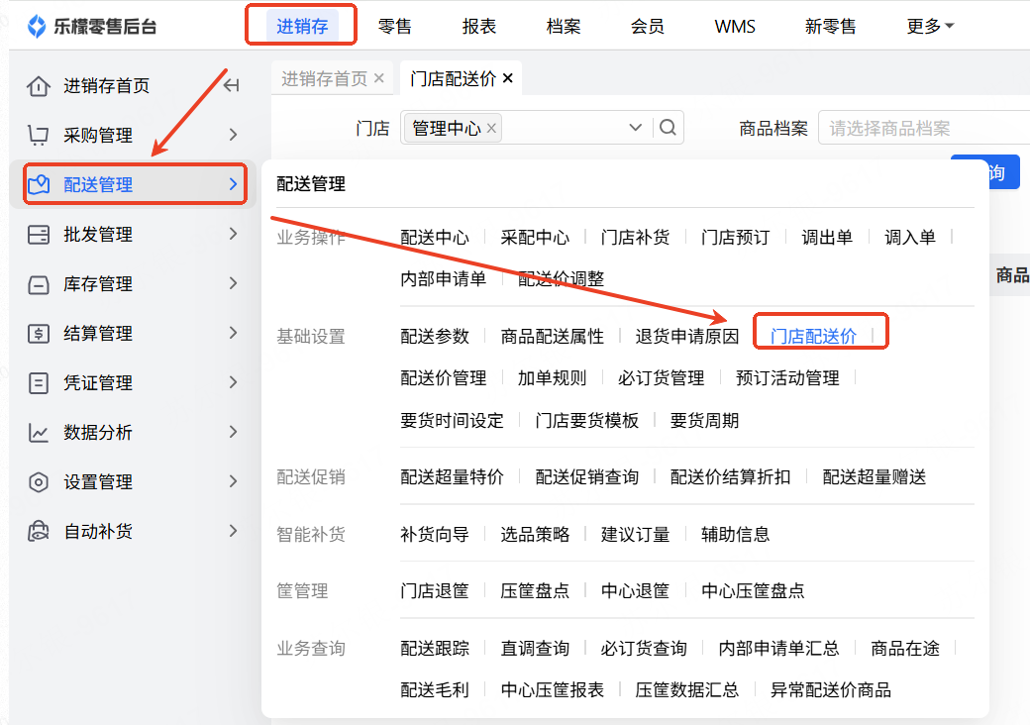The image size is (1030, 725).
Task: Open 要货时间设定 link
Action: coord(452,420)
